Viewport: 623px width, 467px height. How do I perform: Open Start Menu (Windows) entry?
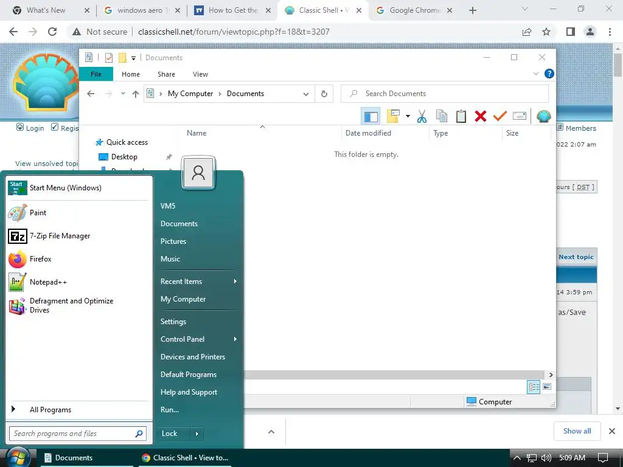click(79, 188)
